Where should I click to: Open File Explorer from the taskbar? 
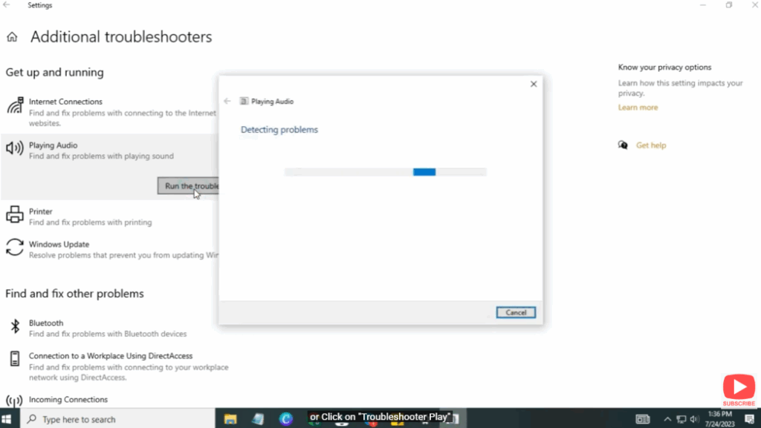pyautogui.click(x=230, y=419)
